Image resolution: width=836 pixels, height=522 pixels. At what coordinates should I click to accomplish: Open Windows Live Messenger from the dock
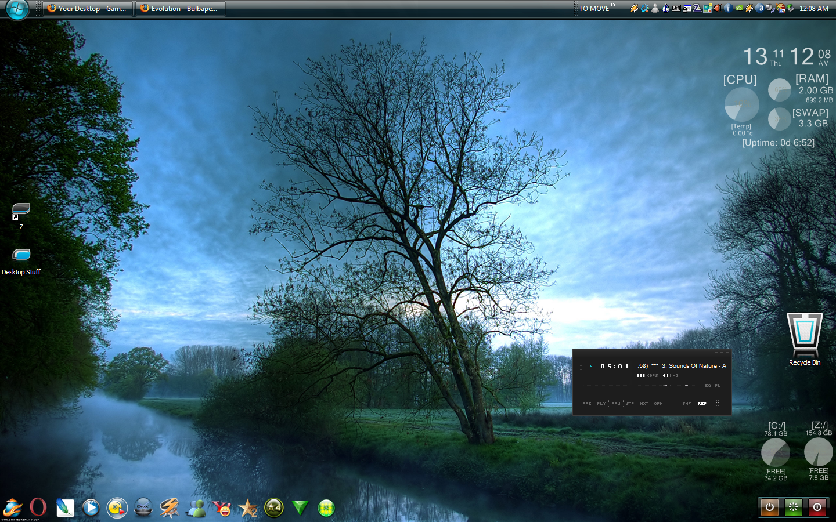coord(196,508)
